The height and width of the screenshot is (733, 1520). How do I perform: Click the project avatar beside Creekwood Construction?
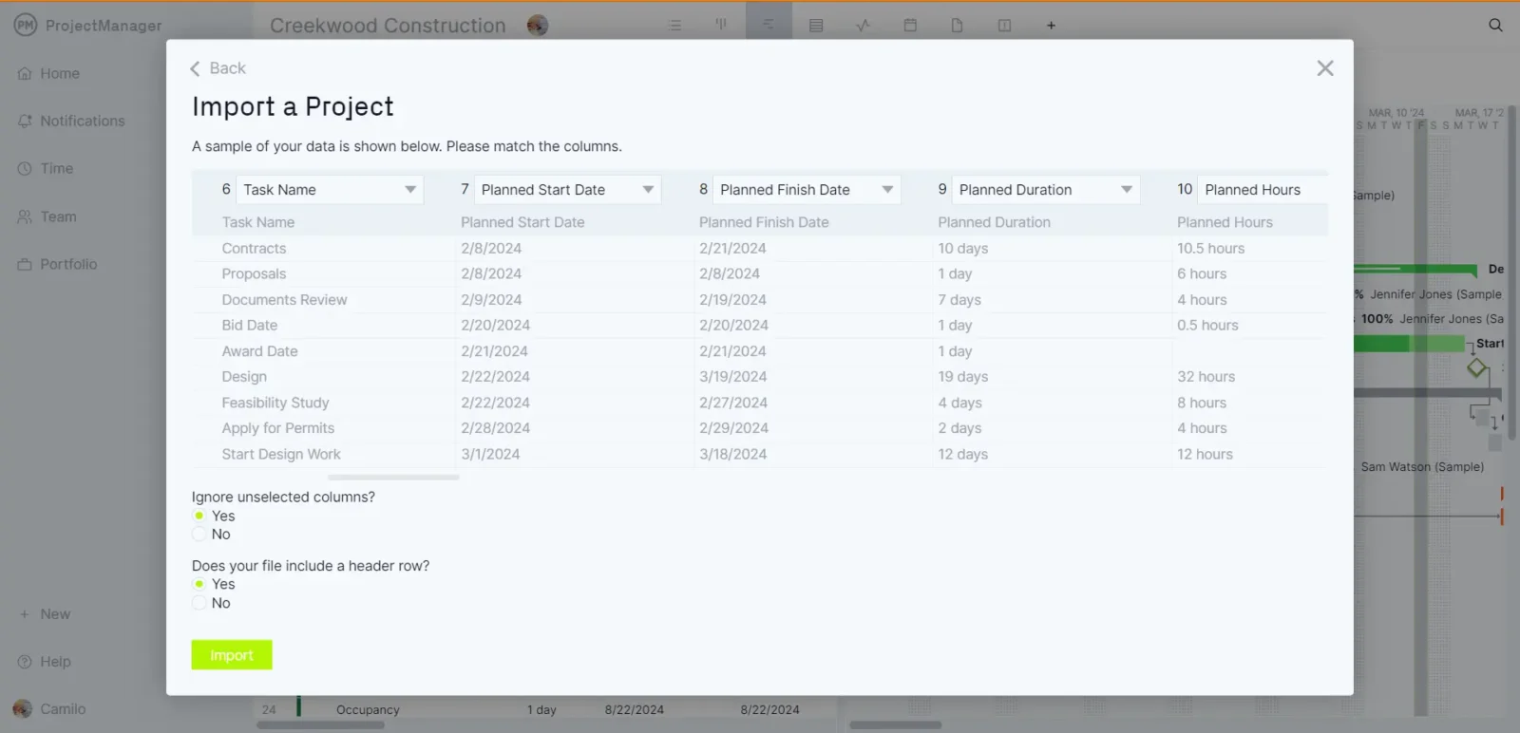[538, 26]
